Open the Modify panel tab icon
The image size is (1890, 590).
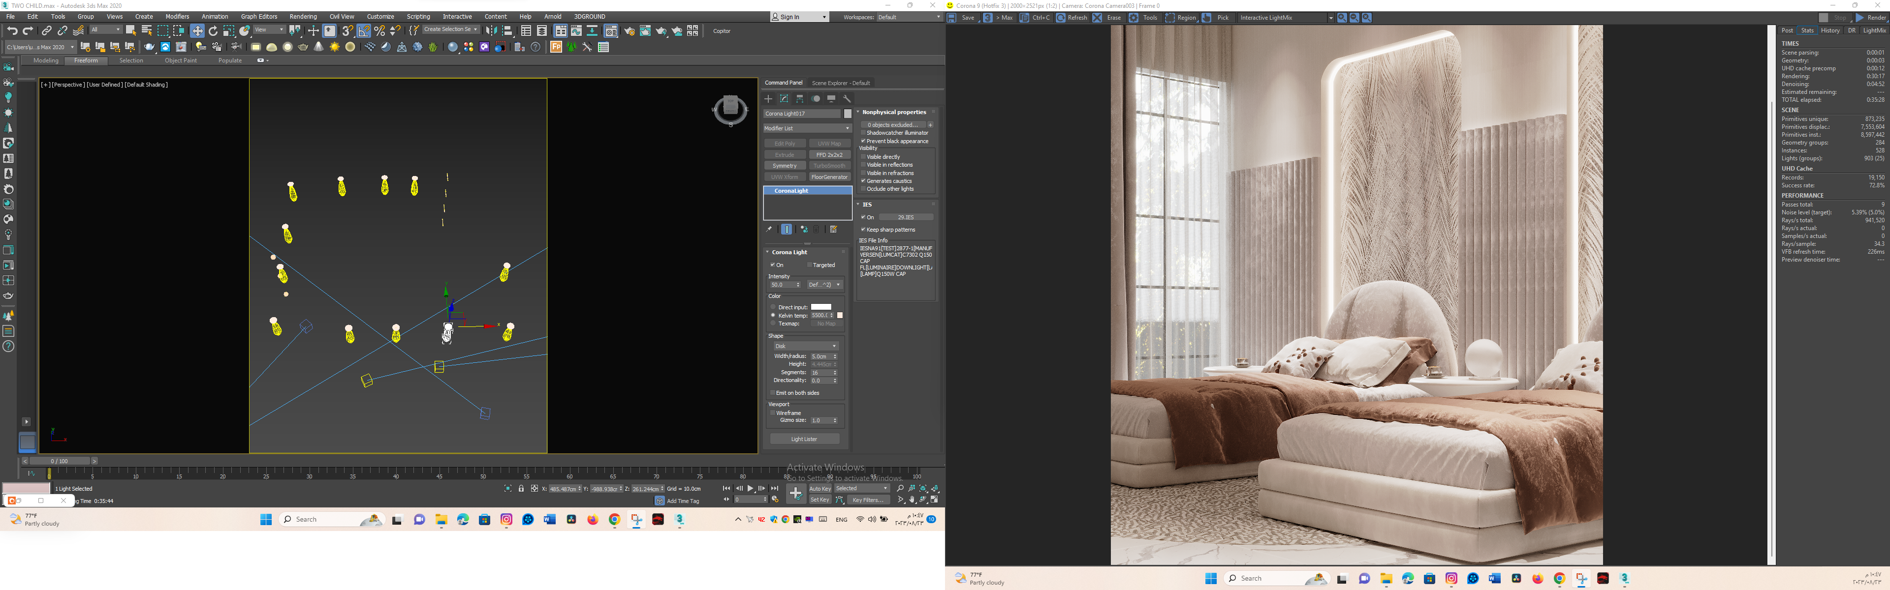785,98
